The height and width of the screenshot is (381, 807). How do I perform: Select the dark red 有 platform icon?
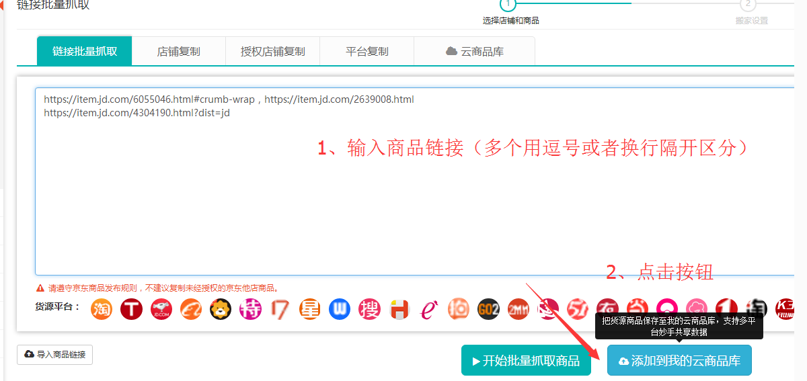pyautogui.click(x=607, y=306)
